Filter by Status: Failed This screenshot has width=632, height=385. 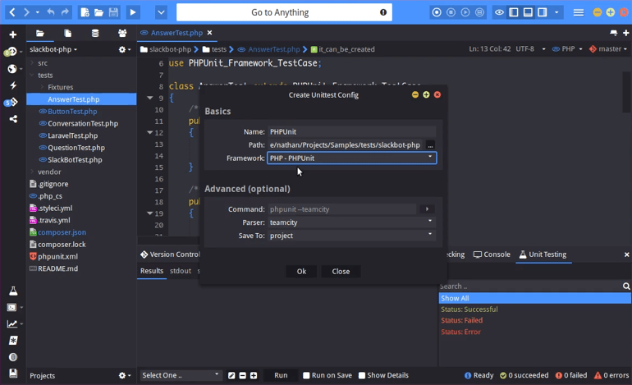coord(461,320)
